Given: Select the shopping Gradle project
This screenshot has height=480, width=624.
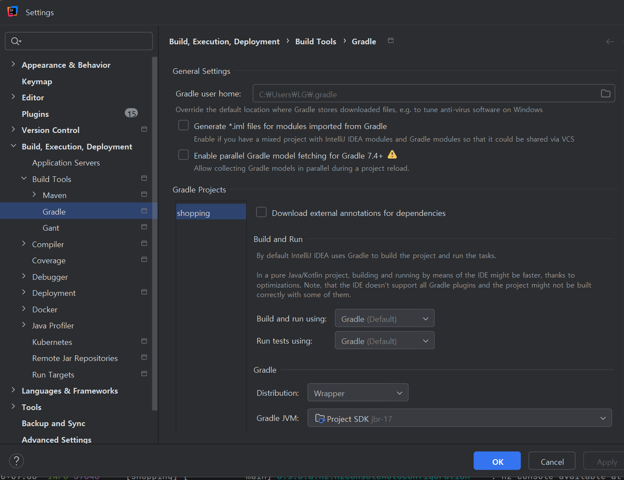Looking at the screenshot, I should (211, 212).
